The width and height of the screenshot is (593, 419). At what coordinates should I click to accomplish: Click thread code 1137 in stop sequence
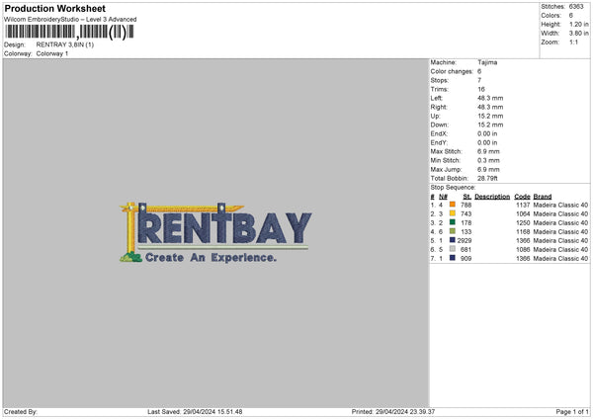pos(523,205)
